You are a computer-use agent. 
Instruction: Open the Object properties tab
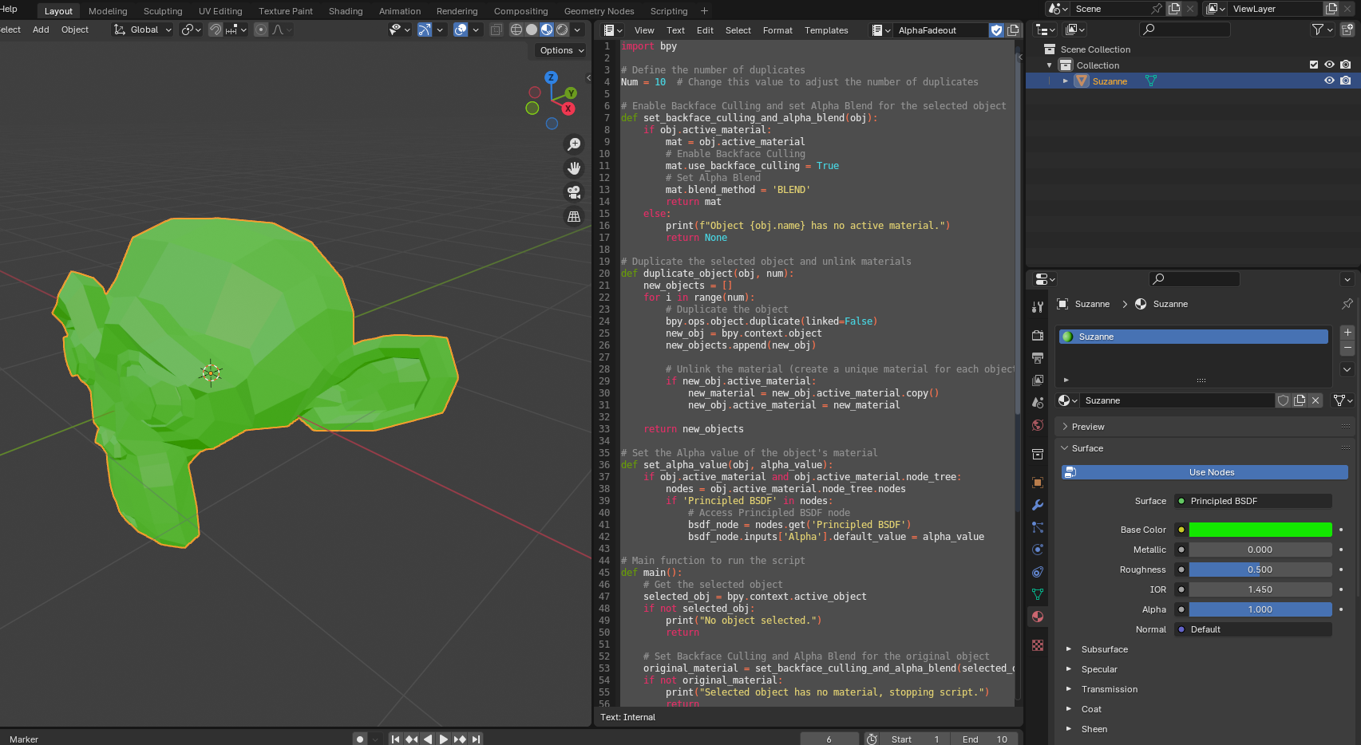click(x=1038, y=483)
